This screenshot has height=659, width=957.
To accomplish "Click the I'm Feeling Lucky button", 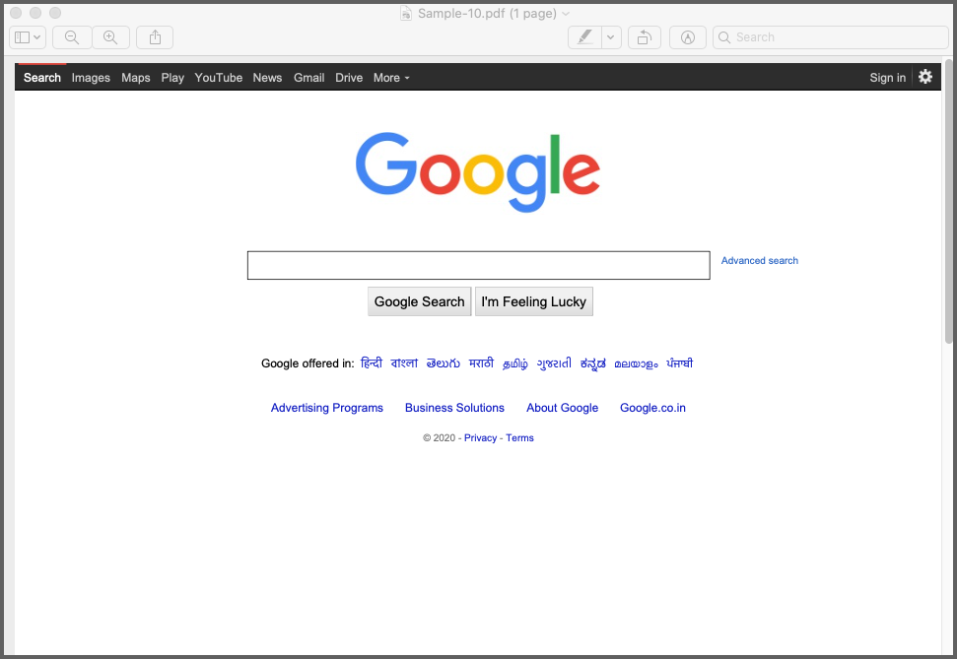I will tap(534, 301).
